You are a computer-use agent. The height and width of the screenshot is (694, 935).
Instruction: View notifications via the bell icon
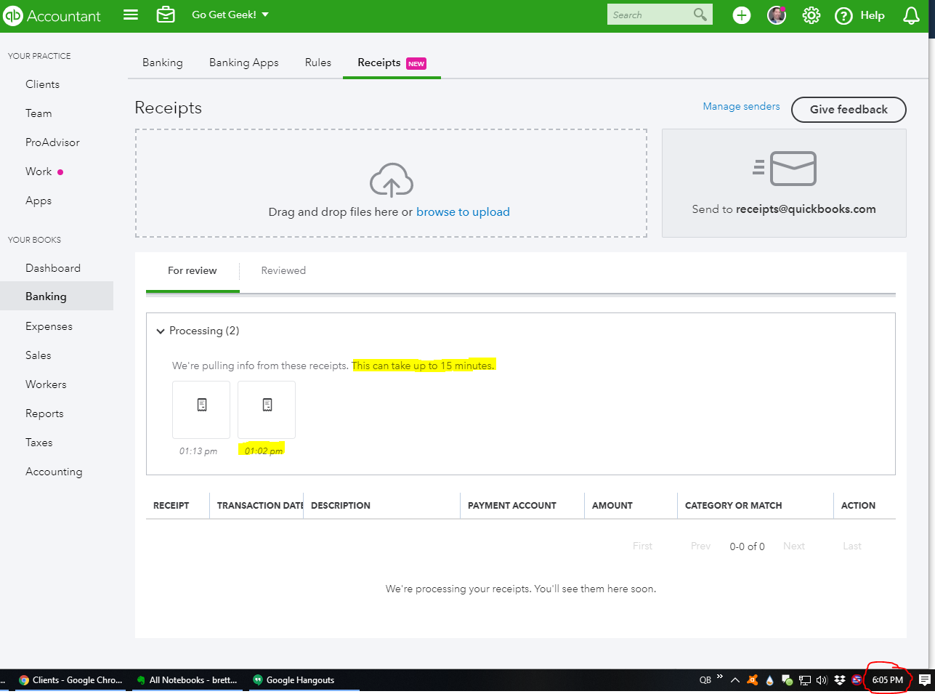pyautogui.click(x=911, y=15)
